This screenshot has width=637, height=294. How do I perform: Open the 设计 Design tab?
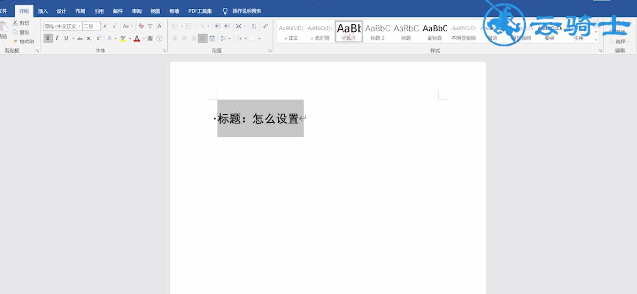[x=61, y=11]
